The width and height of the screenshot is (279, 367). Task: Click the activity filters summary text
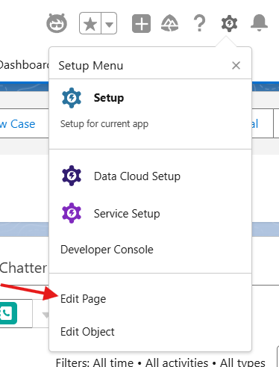[x=160, y=363]
